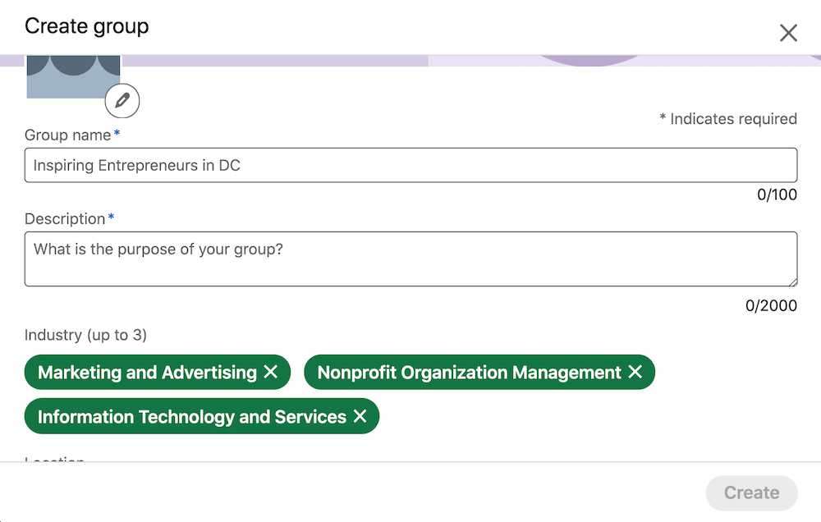821x522 pixels.
Task: Click the Group name field label
Action: click(x=68, y=135)
